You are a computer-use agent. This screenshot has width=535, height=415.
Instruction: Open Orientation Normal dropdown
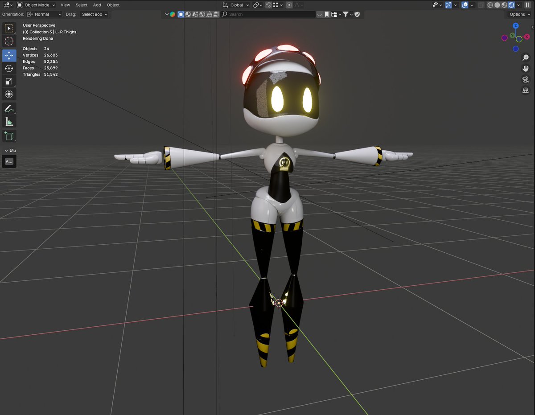[45, 14]
